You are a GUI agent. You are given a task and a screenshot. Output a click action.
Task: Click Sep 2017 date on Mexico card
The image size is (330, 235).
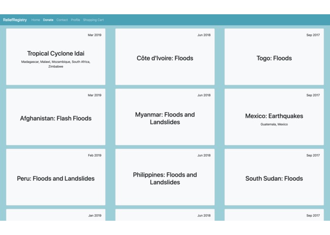coord(313,95)
